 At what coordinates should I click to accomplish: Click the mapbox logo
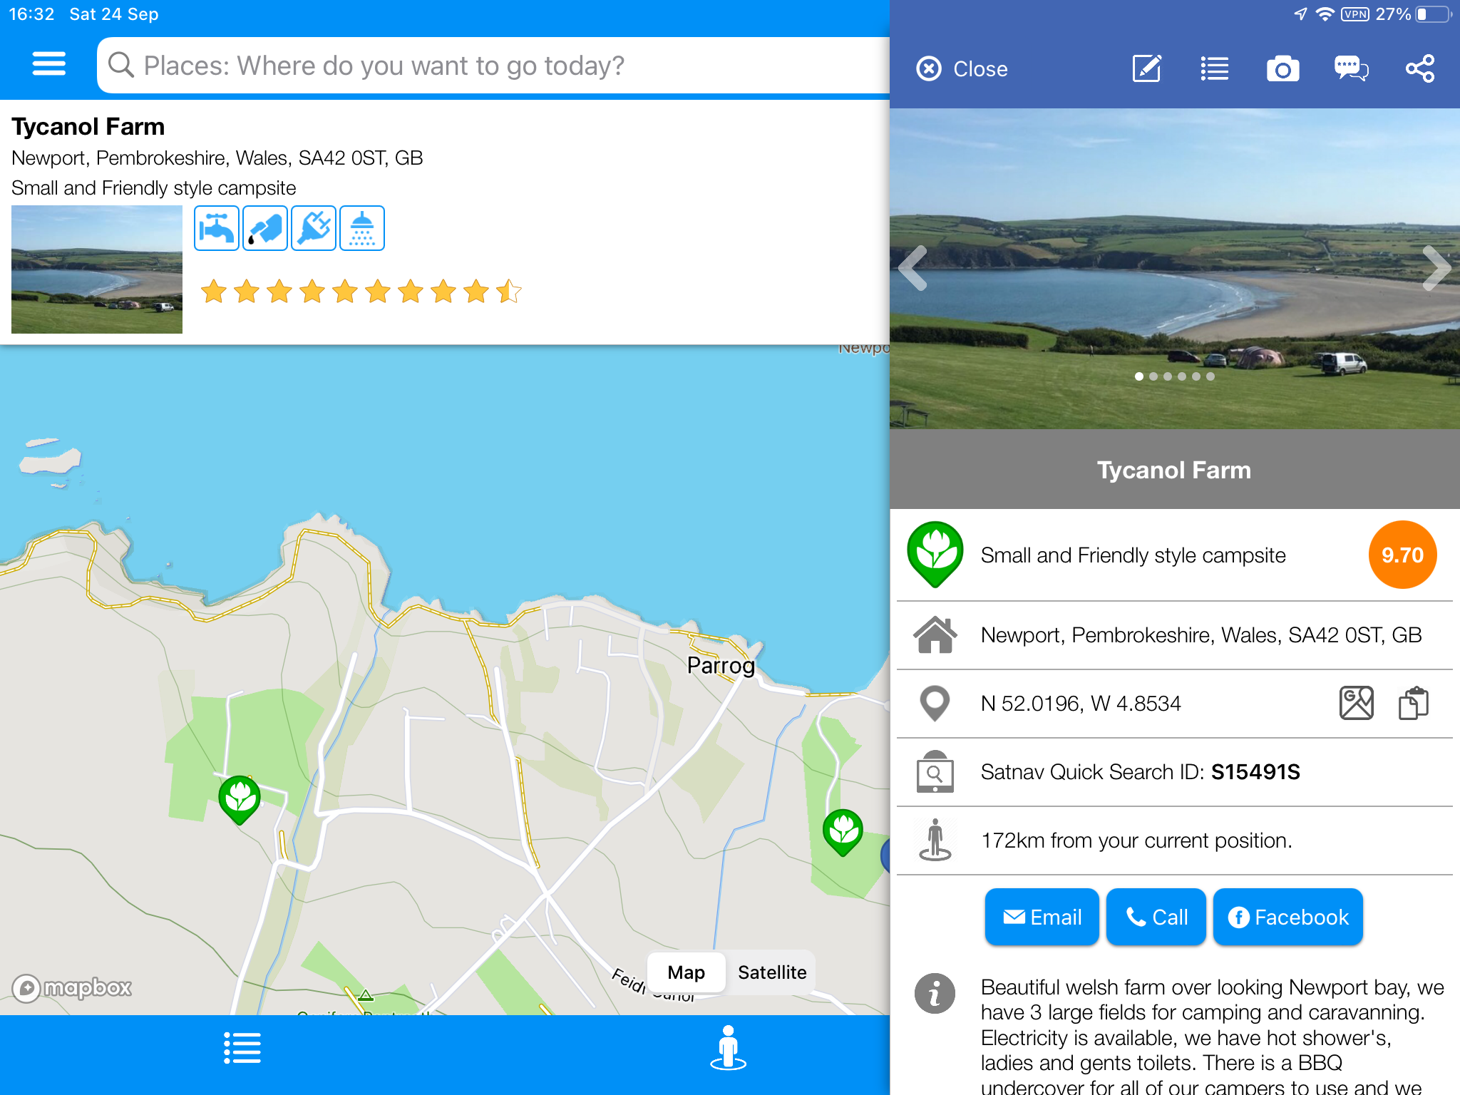click(x=72, y=988)
